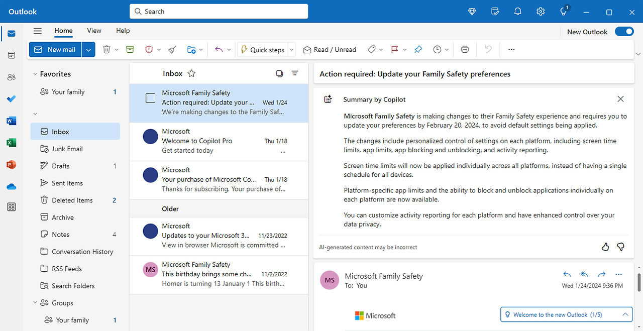Open Your family under Favorites

pyautogui.click(x=75, y=92)
